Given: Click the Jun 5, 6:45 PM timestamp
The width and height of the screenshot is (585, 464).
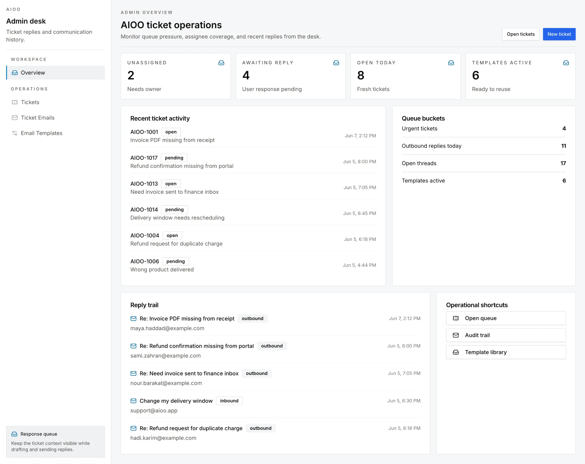Looking at the screenshot, I should tap(360, 213).
